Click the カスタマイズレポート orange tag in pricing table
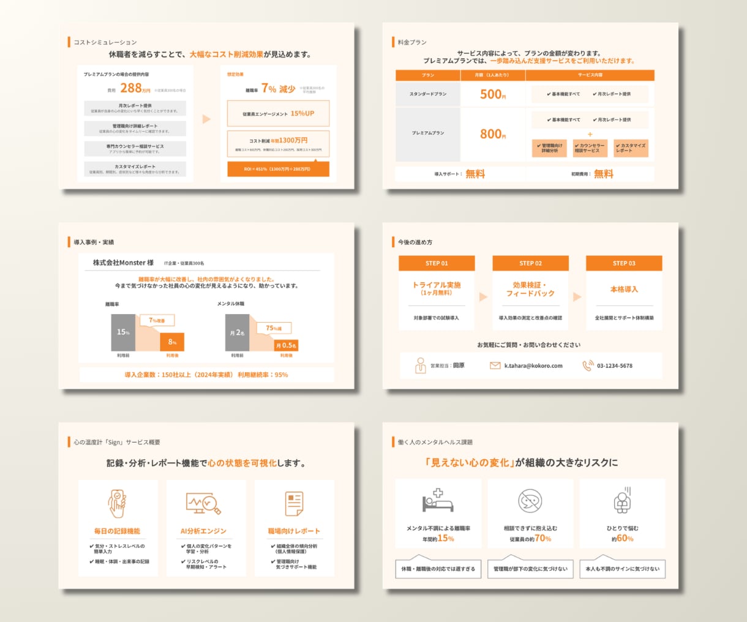 click(631, 148)
